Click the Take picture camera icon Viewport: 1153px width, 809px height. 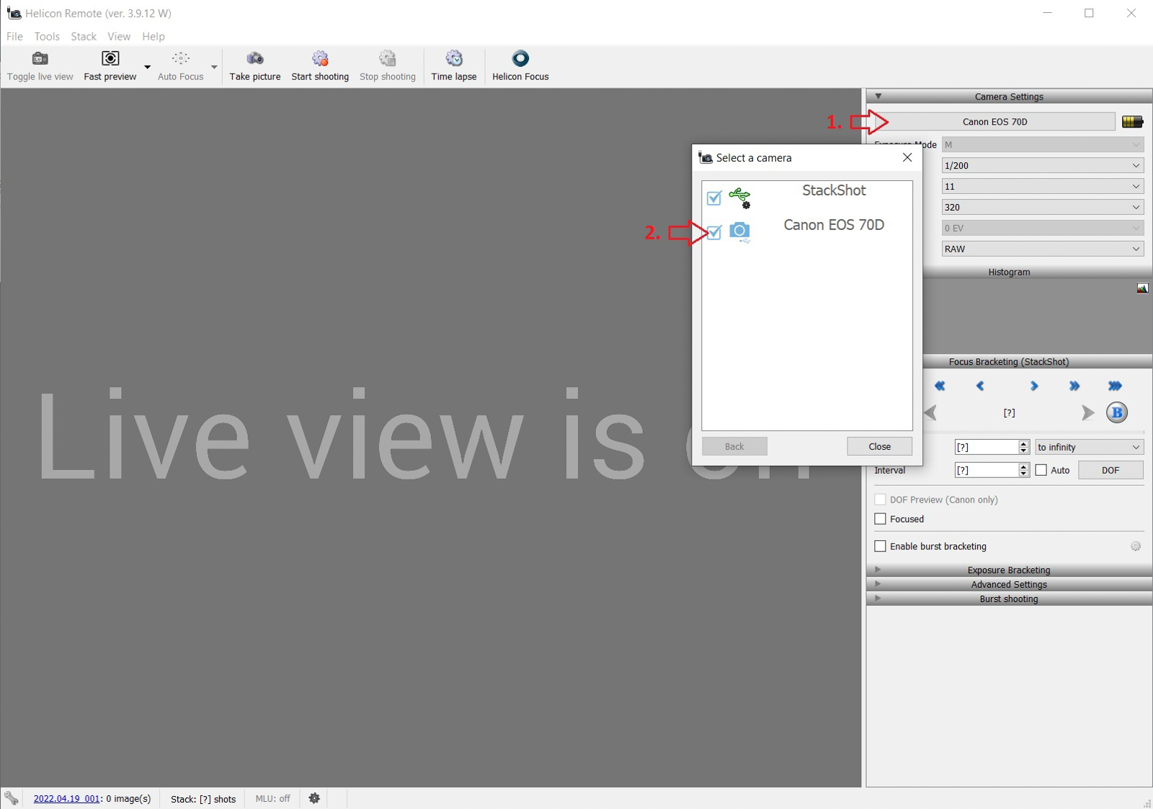pos(255,59)
